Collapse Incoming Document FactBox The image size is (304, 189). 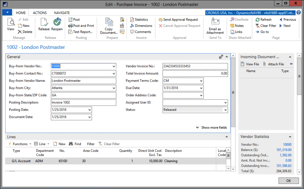pos(290,57)
